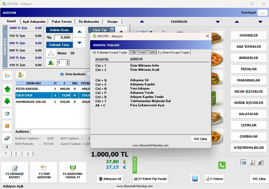Click the table icon beside Masa 10

pyautogui.click(x=51, y=53)
